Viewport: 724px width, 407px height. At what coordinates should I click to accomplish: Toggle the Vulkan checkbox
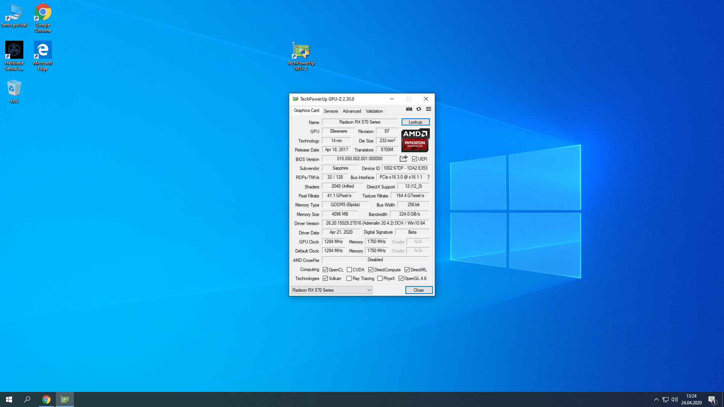coord(325,278)
